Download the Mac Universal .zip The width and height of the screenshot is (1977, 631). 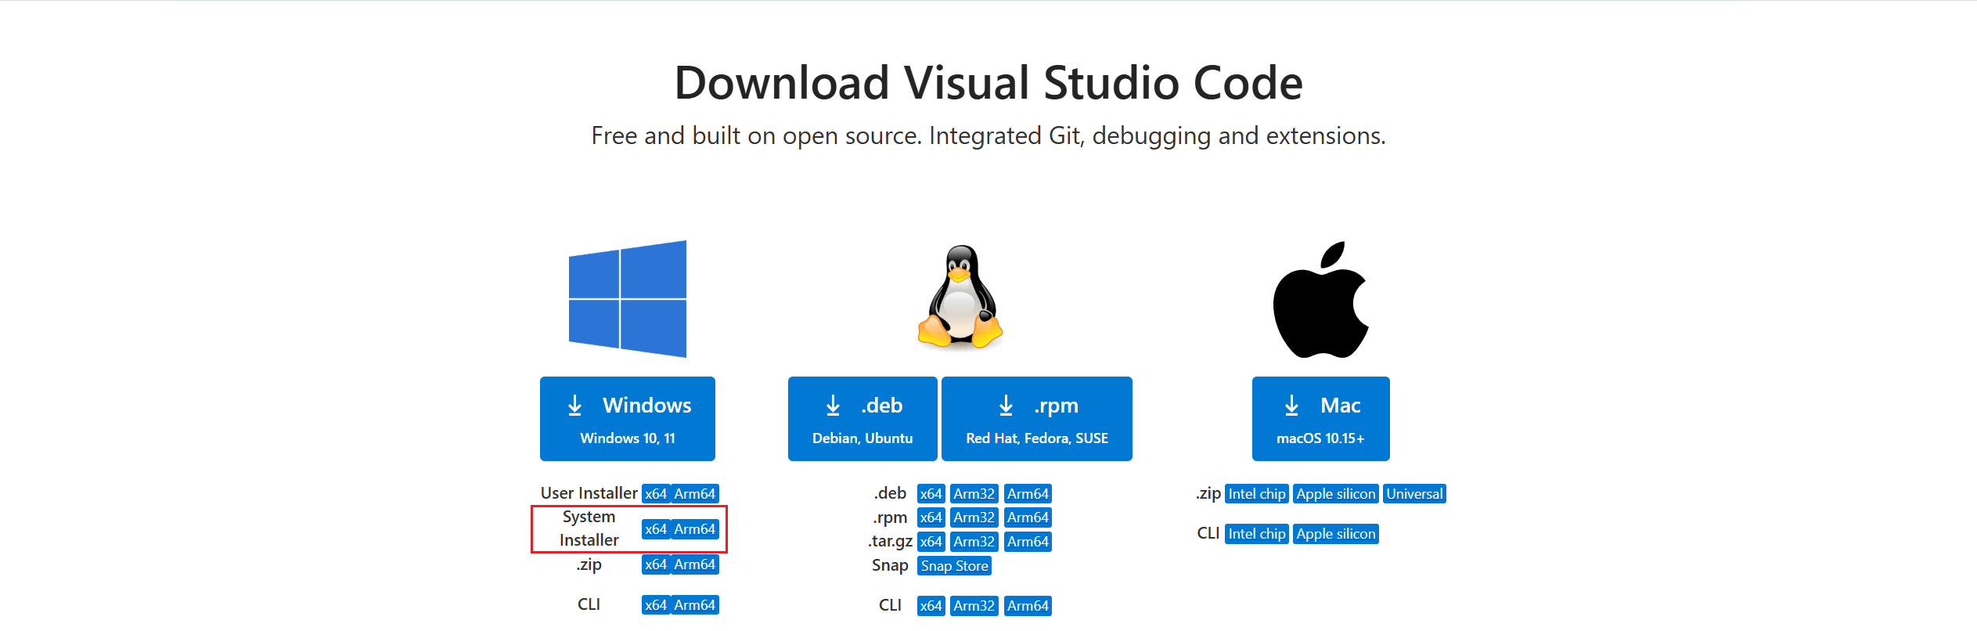point(1414,494)
